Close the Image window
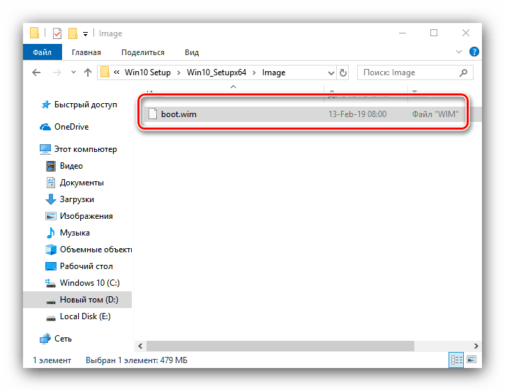505x391 pixels. [466, 33]
